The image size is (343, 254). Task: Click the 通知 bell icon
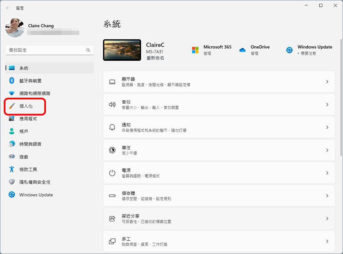[x=112, y=127]
